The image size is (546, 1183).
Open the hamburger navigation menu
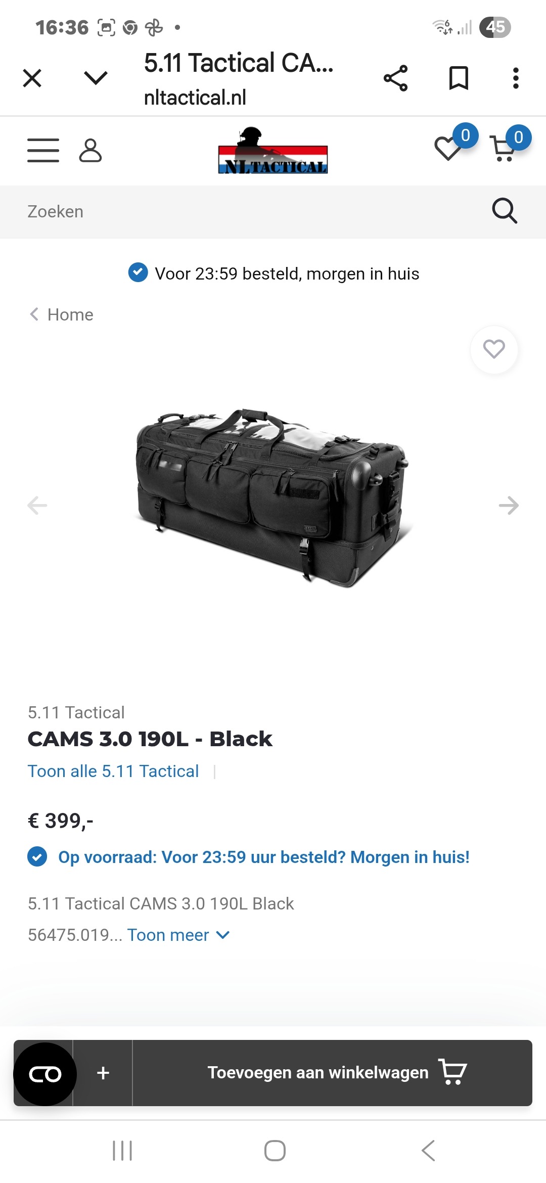(x=43, y=150)
